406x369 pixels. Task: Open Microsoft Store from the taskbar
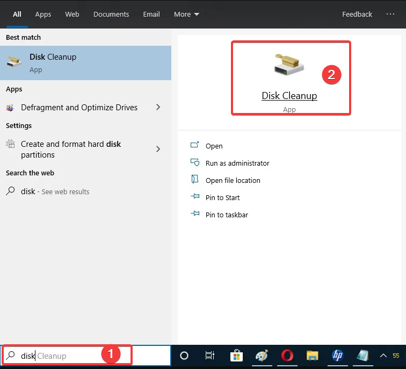click(x=236, y=356)
